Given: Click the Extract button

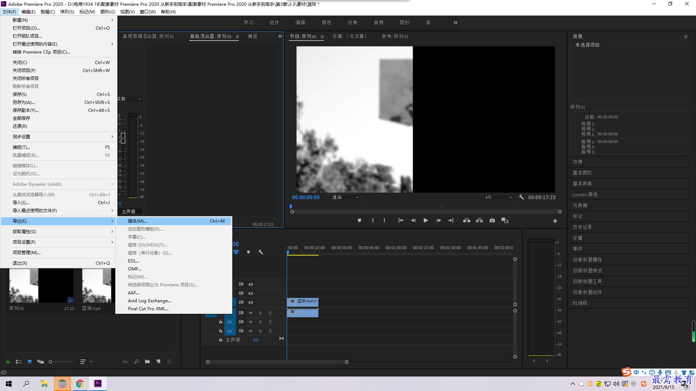Looking at the screenshot, I should (479, 220).
